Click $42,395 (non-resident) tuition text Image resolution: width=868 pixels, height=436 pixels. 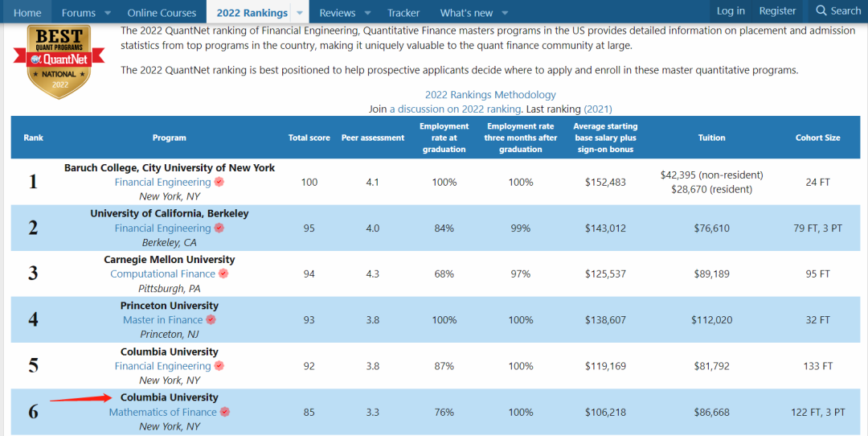click(x=711, y=175)
